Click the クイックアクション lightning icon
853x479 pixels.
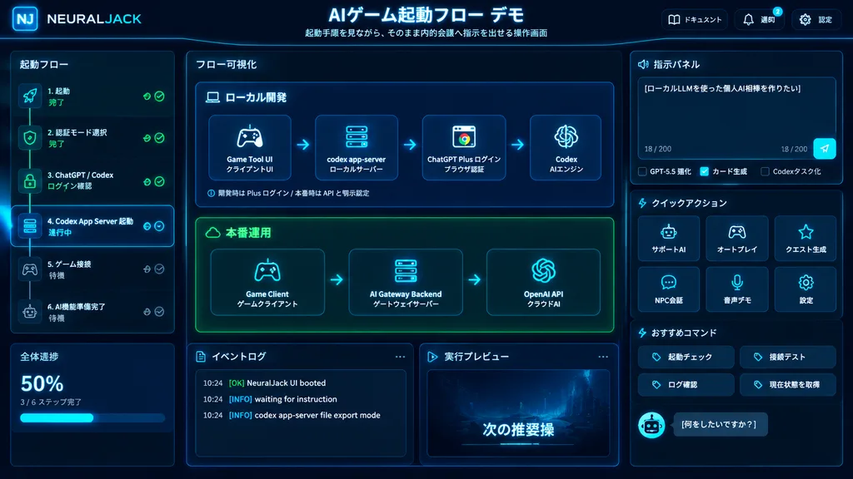642,203
